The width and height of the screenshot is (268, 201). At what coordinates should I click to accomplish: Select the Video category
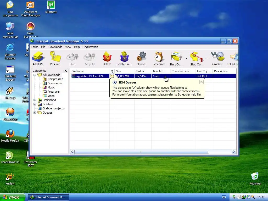tap(49, 96)
